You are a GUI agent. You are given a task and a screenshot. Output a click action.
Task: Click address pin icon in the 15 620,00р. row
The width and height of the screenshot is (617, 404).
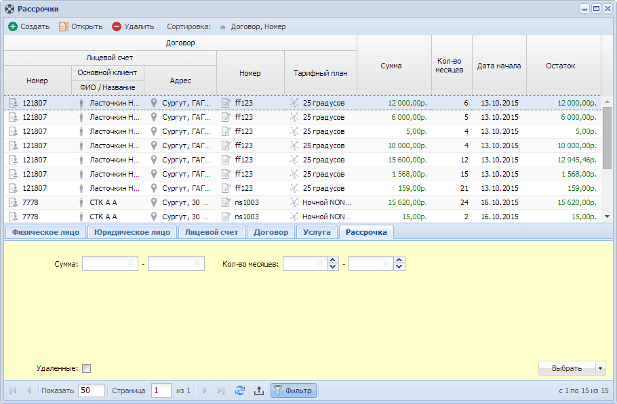coord(154,202)
